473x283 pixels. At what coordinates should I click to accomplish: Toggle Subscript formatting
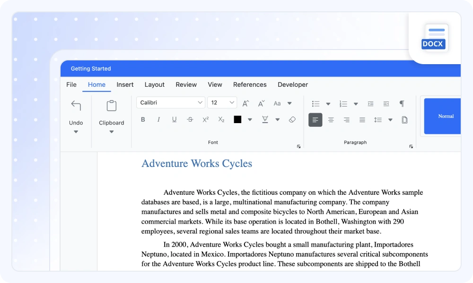221,120
